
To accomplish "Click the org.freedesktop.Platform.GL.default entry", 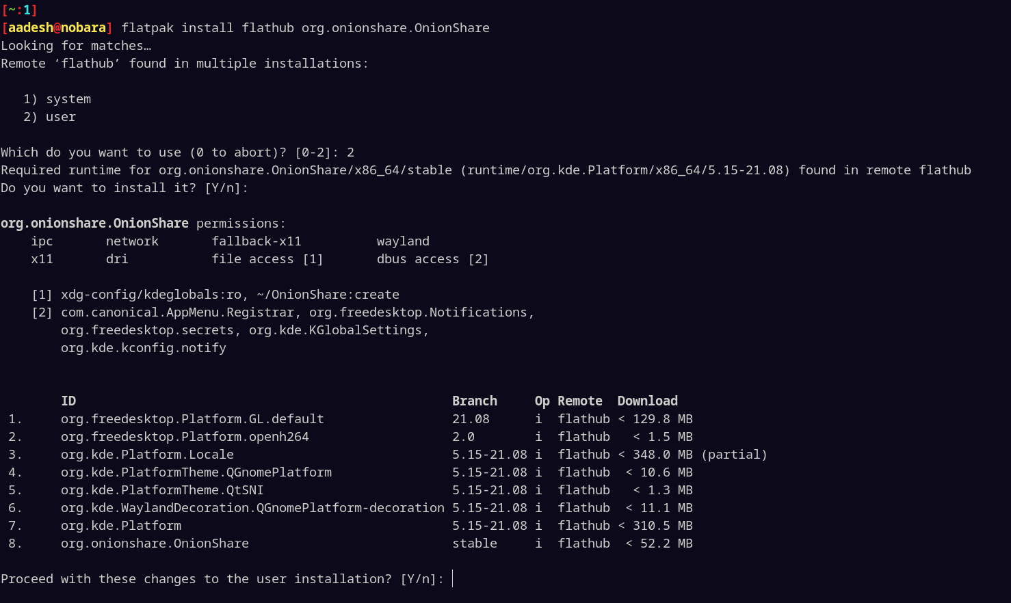I will point(192,418).
